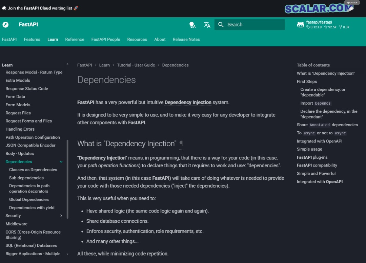The image size is (366, 263).
Task: Toggle the light/dark theme bulb icon
Action: [x=192, y=25]
